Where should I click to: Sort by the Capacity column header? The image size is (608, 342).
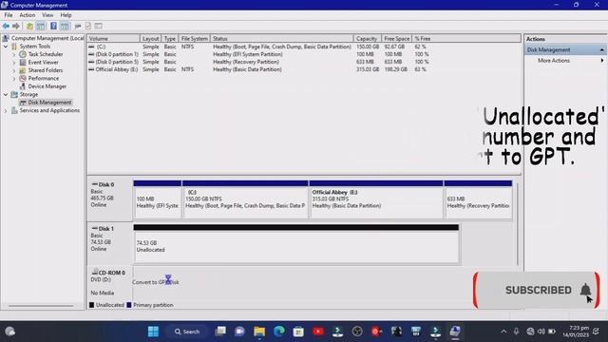pos(368,39)
